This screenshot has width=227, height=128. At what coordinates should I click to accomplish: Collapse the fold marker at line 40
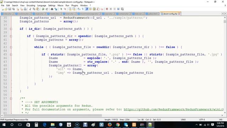tap(11, 36)
